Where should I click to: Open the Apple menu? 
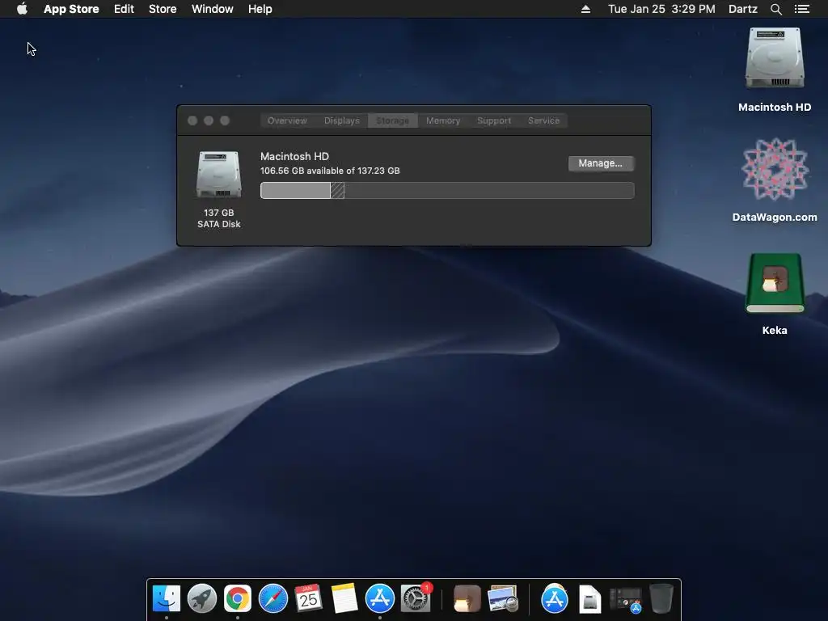click(x=22, y=8)
